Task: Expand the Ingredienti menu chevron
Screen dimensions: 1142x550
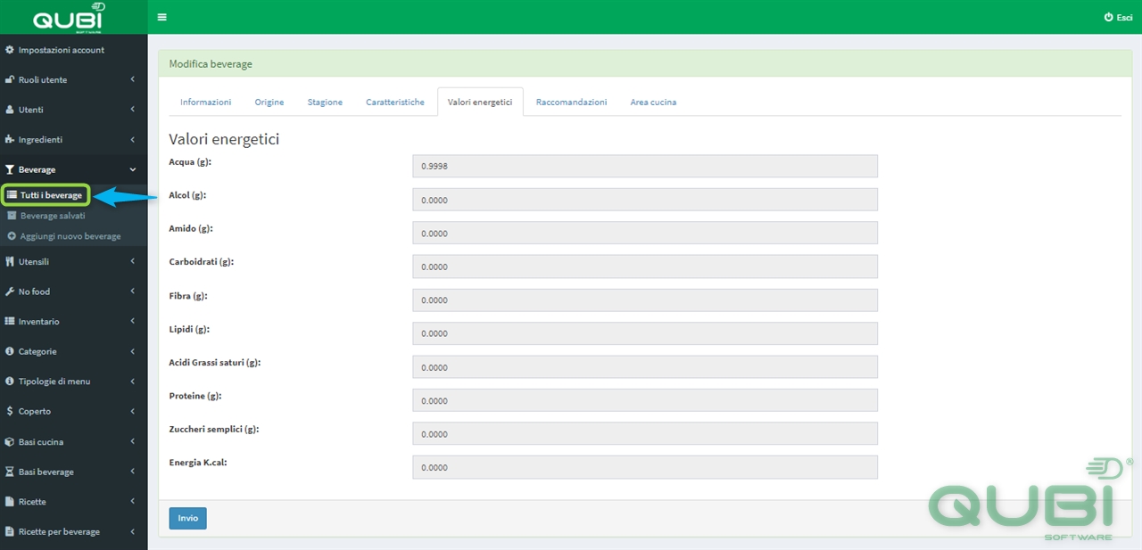Action: coord(132,140)
